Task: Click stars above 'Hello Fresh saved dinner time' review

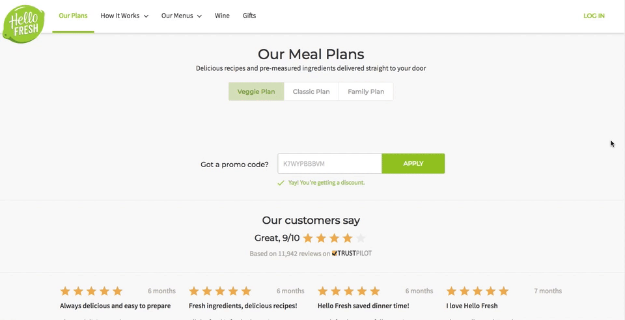Action: coord(349,291)
